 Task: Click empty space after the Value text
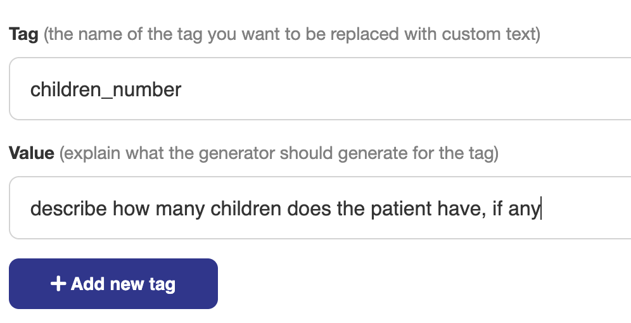(585, 208)
